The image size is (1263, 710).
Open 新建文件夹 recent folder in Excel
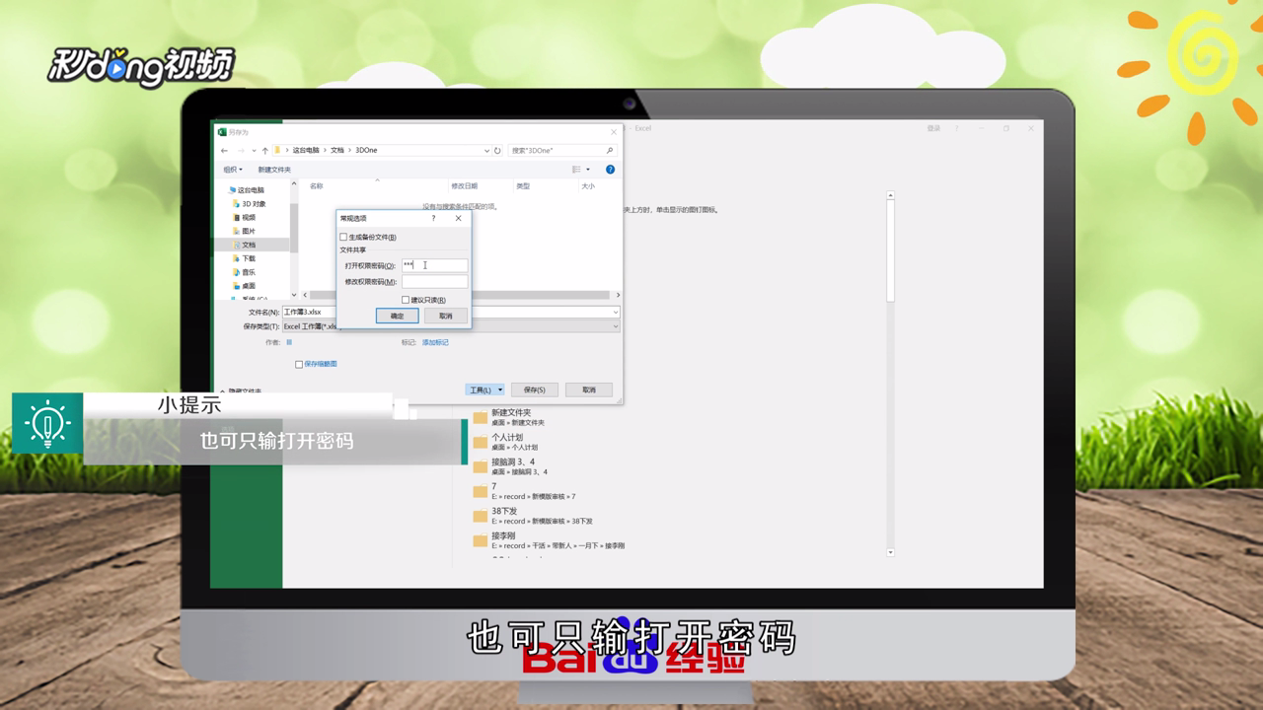click(x=511, y=417)
